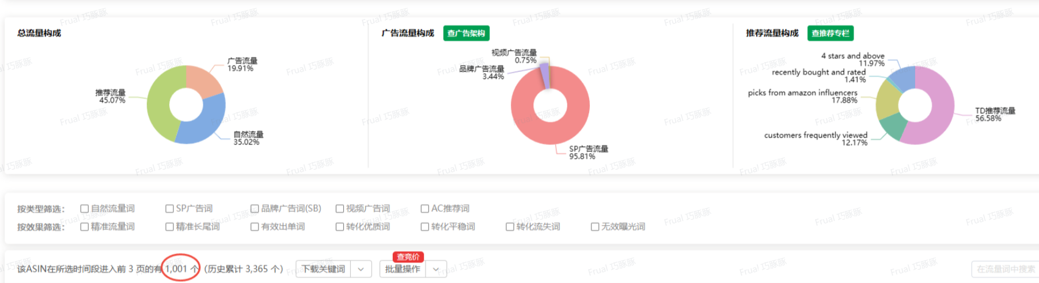The image size is (1039, 283).
Task: Click the 在流量词中搜索 search field
Action: tap(1005, 269)
